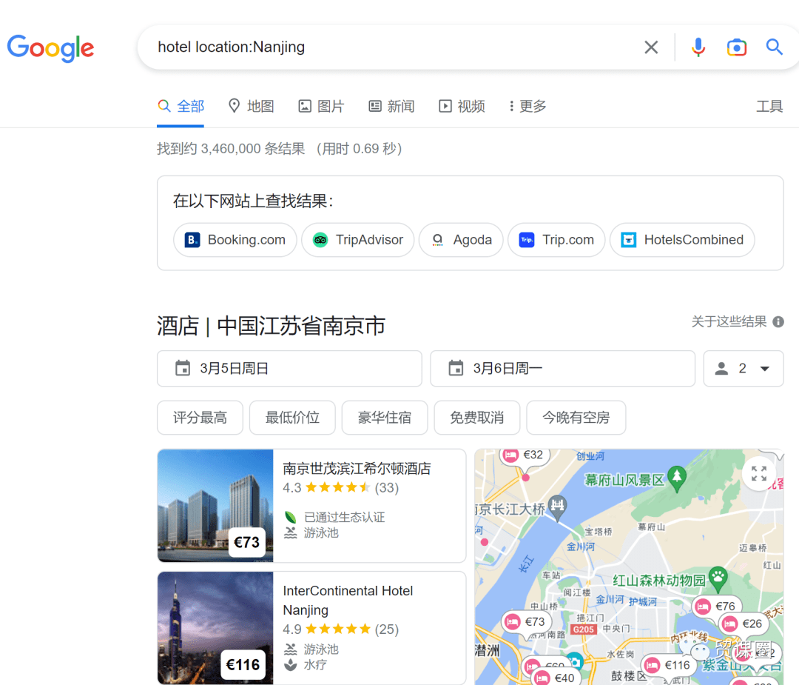Click the €73 map price pin
The height and width of the screenshot is (685, 799).
(x=526, y=622)
